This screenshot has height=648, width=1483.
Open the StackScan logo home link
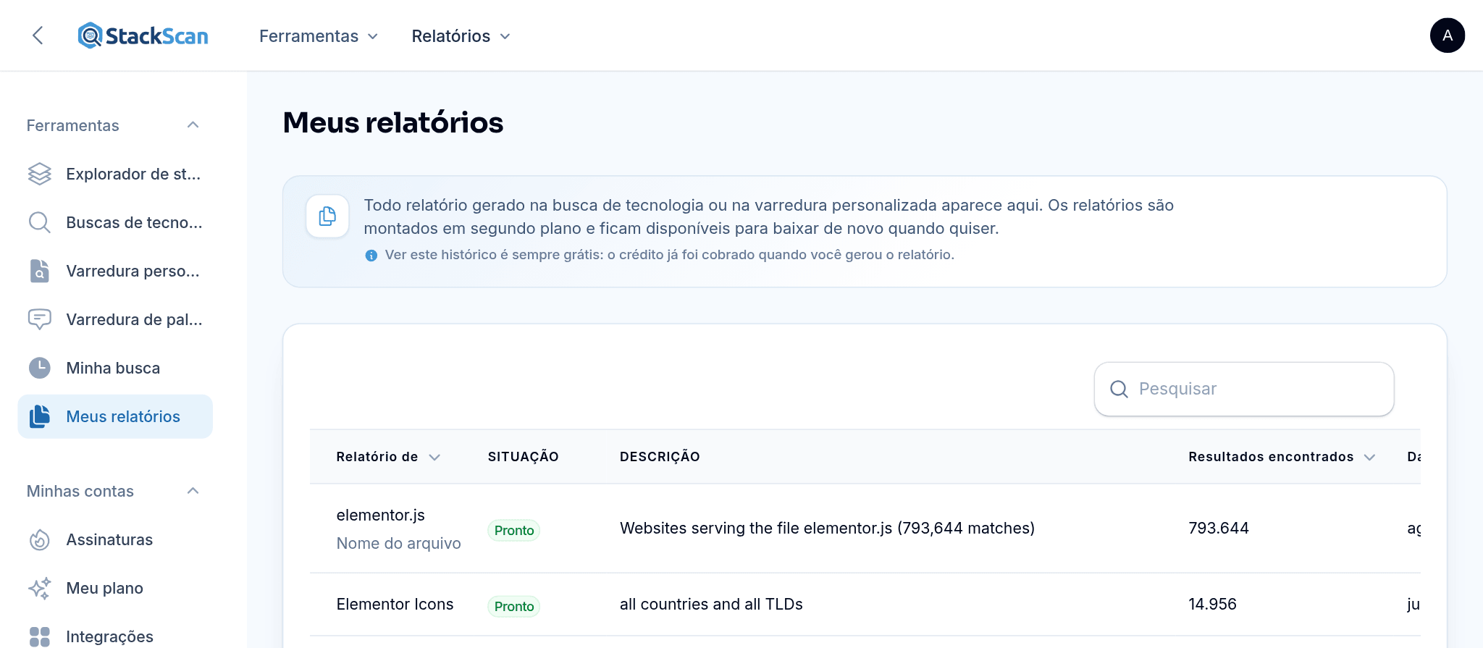(x=143, y=35)
